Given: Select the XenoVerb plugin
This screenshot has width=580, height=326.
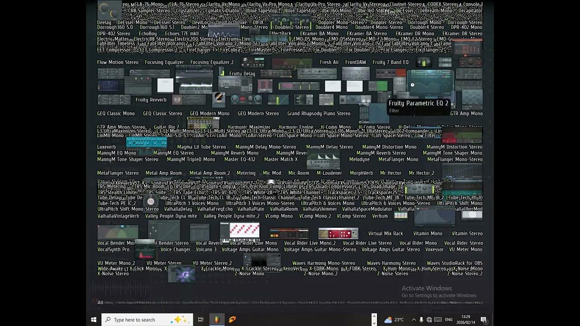Looking at the screenshot, I should (292, 268).
